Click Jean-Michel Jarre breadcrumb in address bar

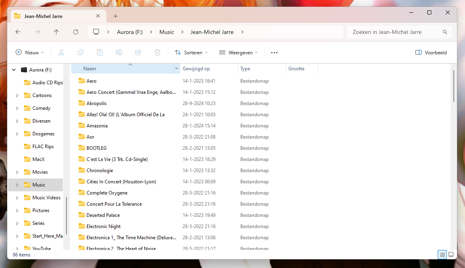pos(212,32)
